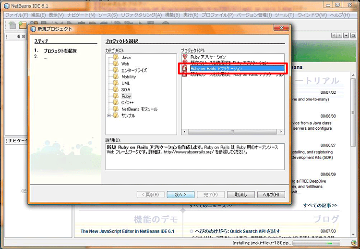Open the 編集(E) menu
The width and height of the screenshot is (360, 249).
tap(38, 15)
